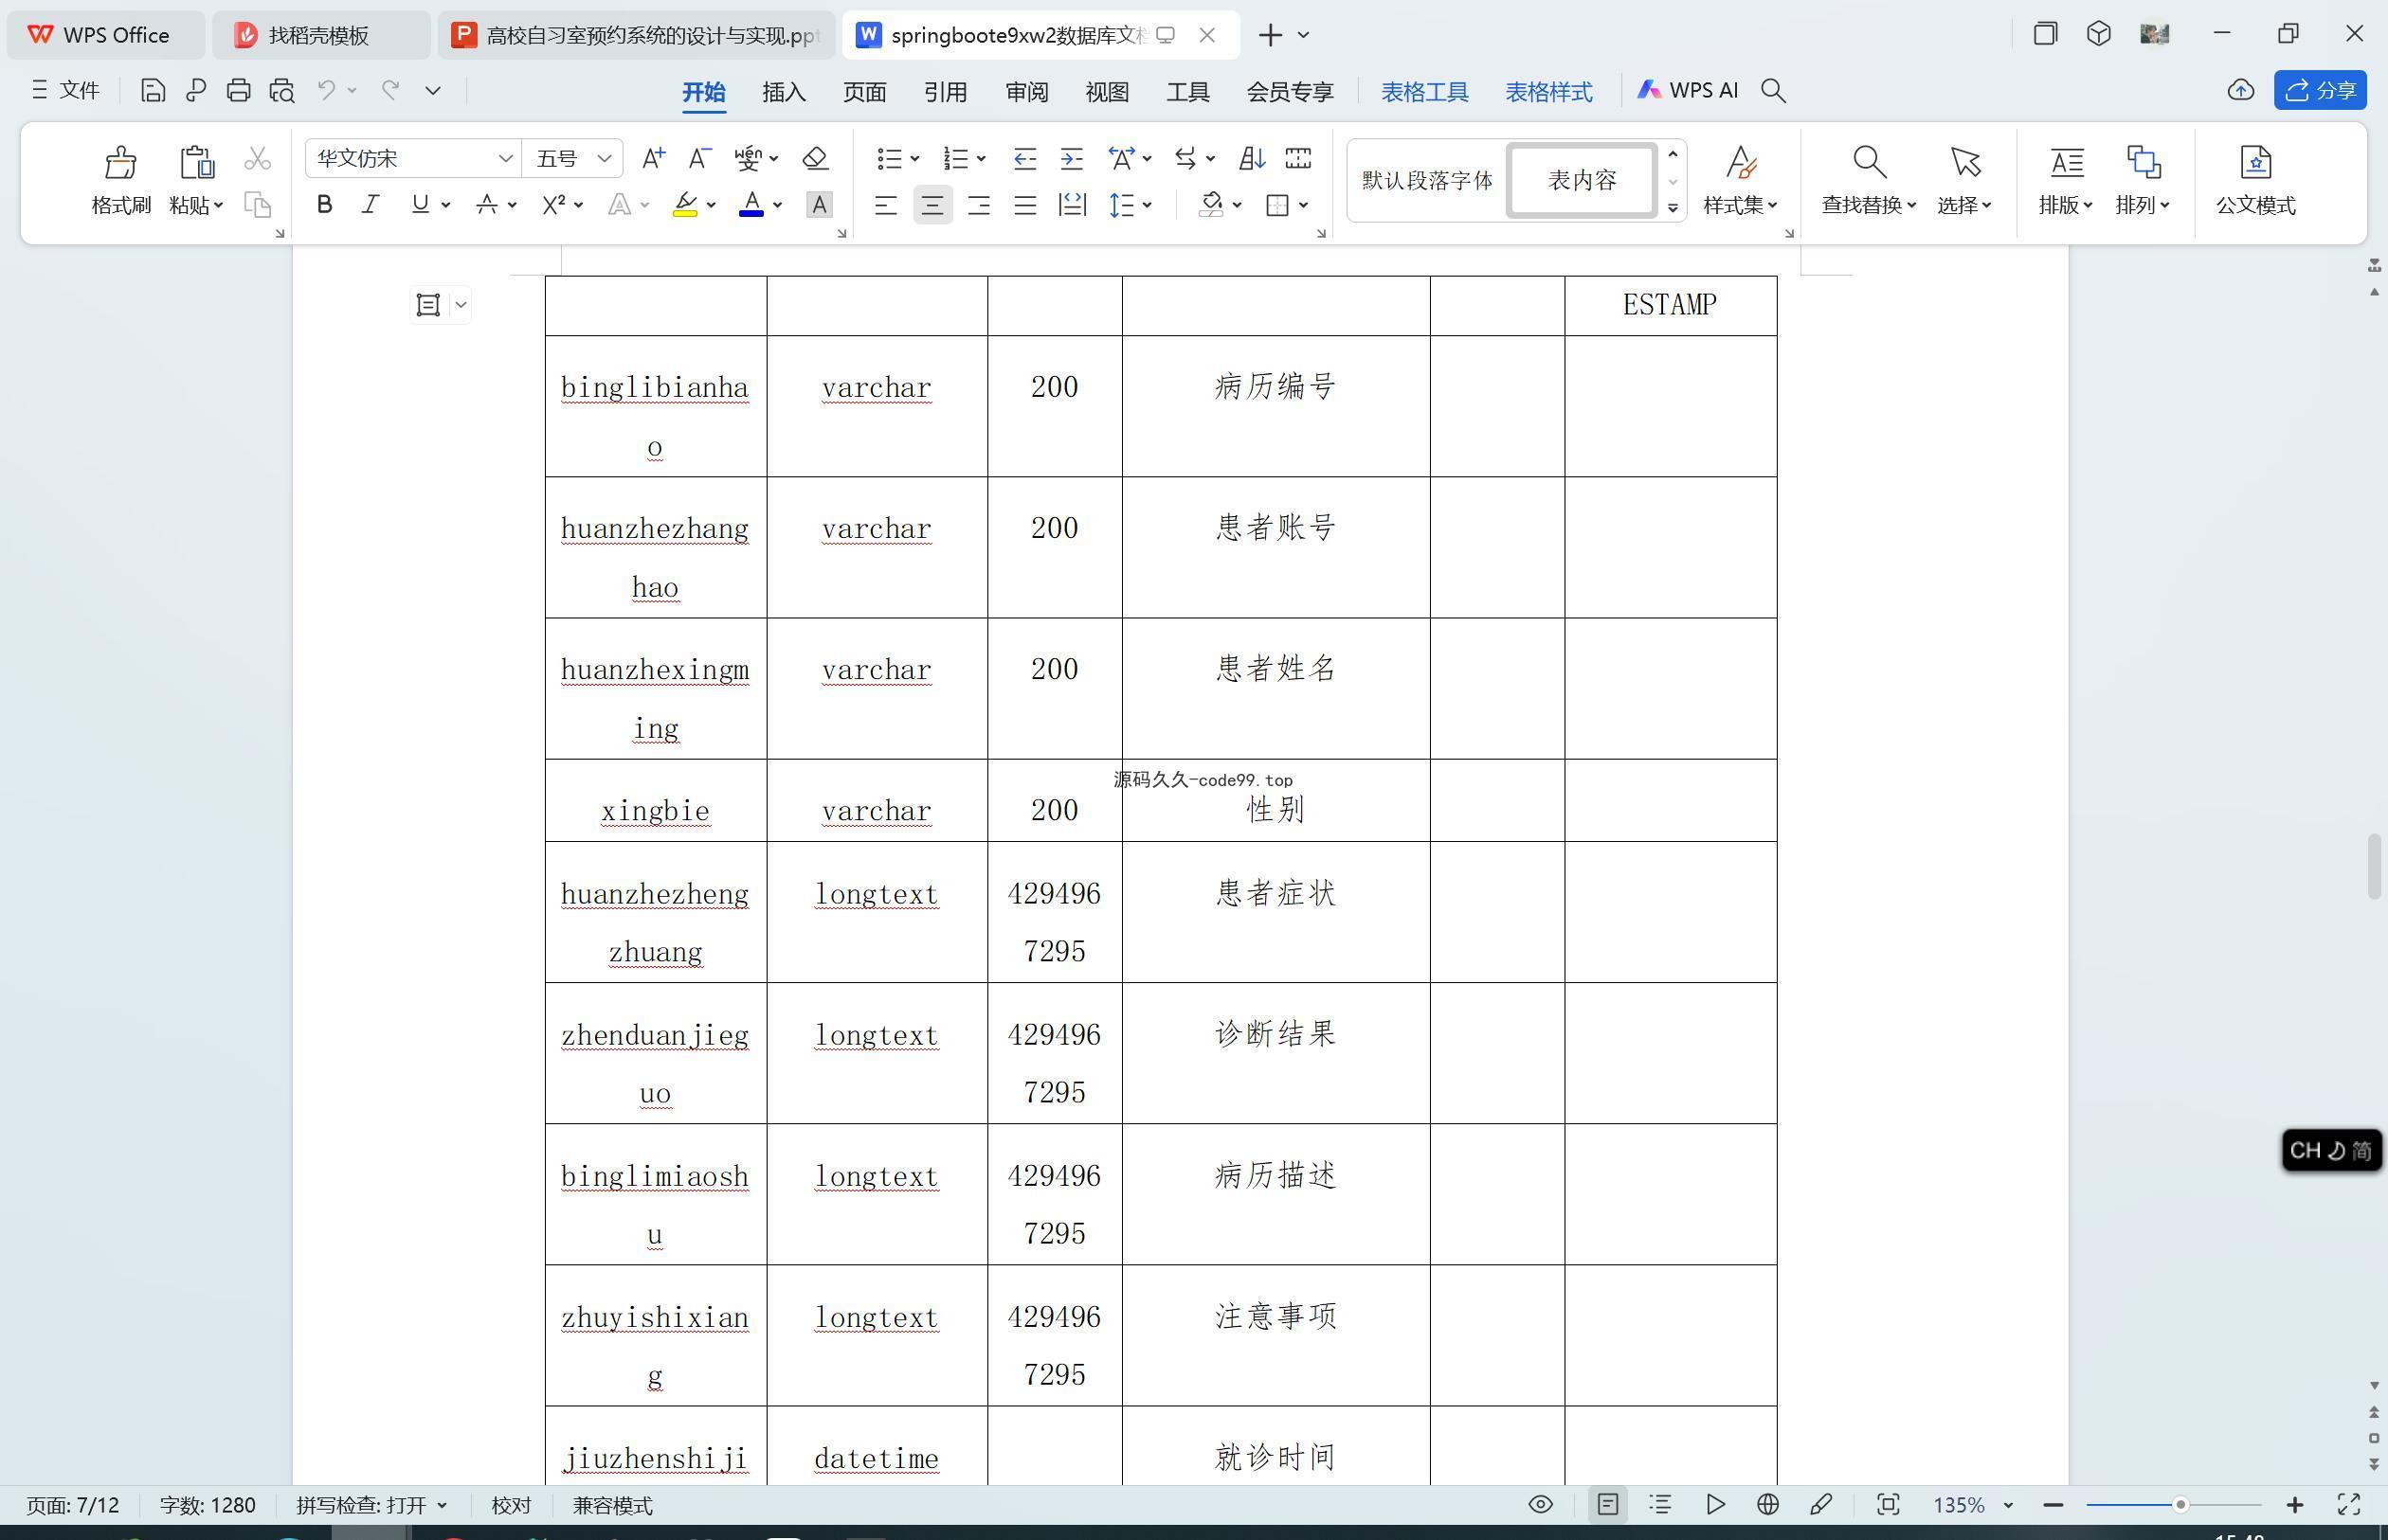This screenshot has height=1540, width=2388.
Task: Toggle Italic formatting
Action: [x=371, y=205]
